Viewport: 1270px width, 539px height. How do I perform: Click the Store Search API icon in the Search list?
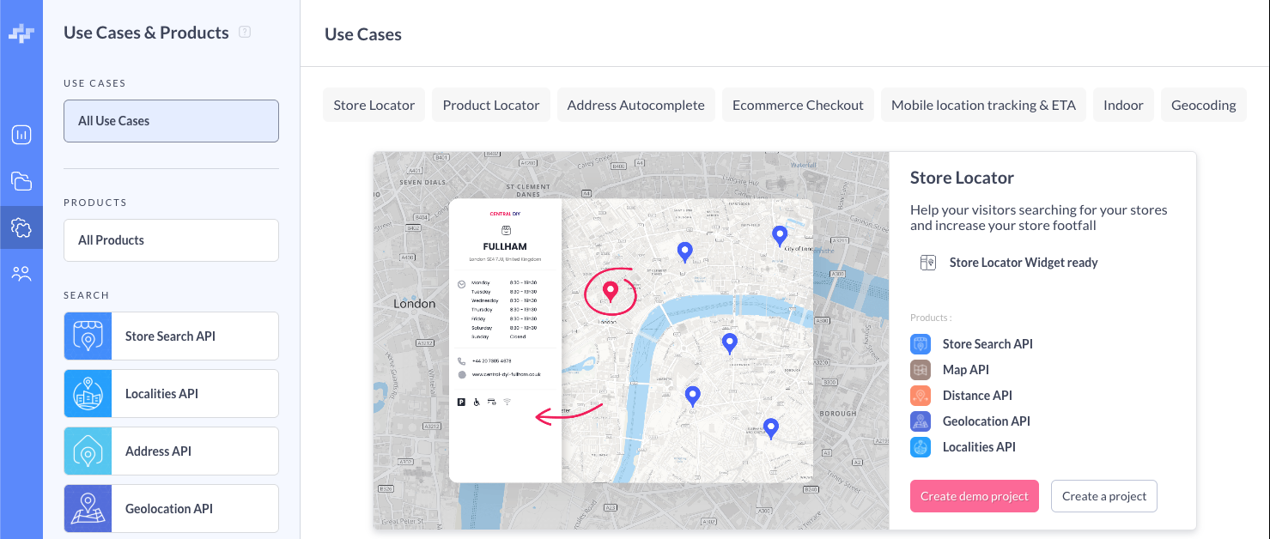click(88, 336)
